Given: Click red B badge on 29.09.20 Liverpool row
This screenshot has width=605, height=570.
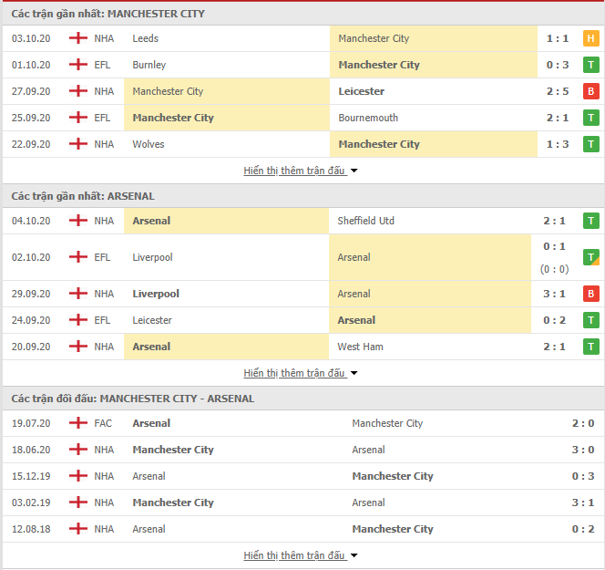Looking at the screenshot, I should coord(591,294).
